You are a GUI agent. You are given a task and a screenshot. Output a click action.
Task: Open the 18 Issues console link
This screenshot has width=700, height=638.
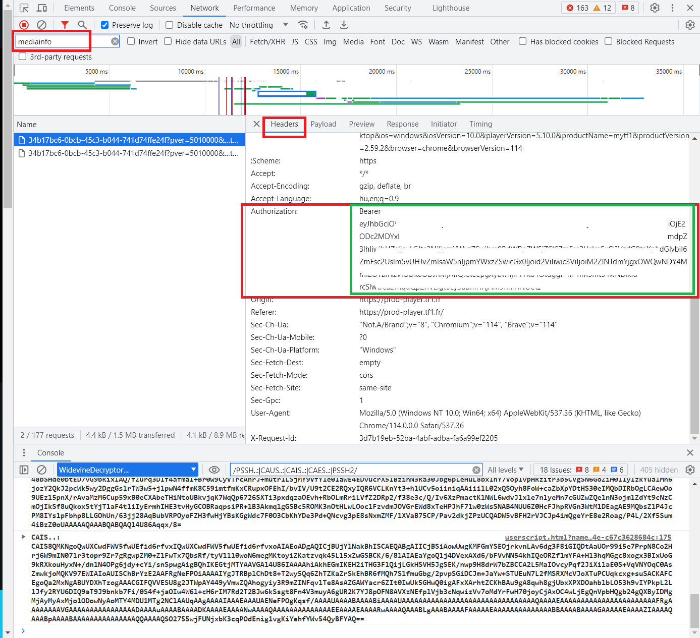point(582,470)
